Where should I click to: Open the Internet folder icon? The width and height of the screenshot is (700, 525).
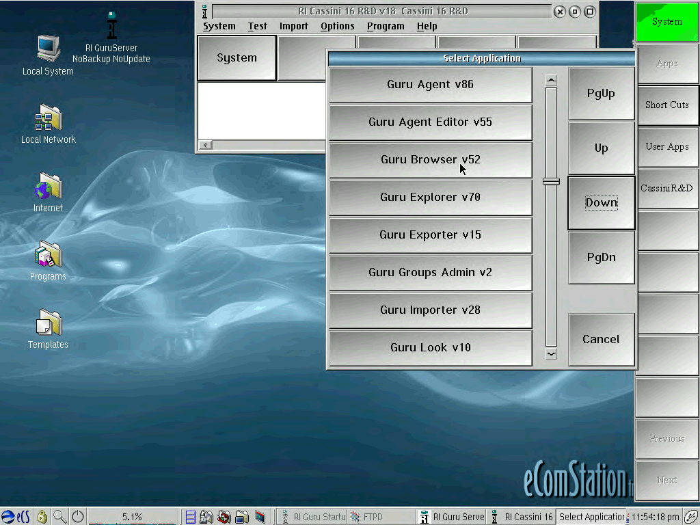[49, 192]
